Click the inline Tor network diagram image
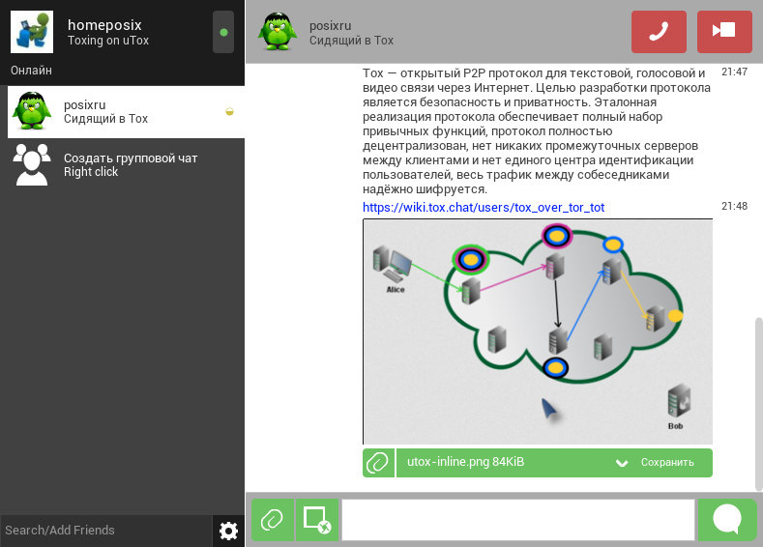 click(x=538, y=331)
